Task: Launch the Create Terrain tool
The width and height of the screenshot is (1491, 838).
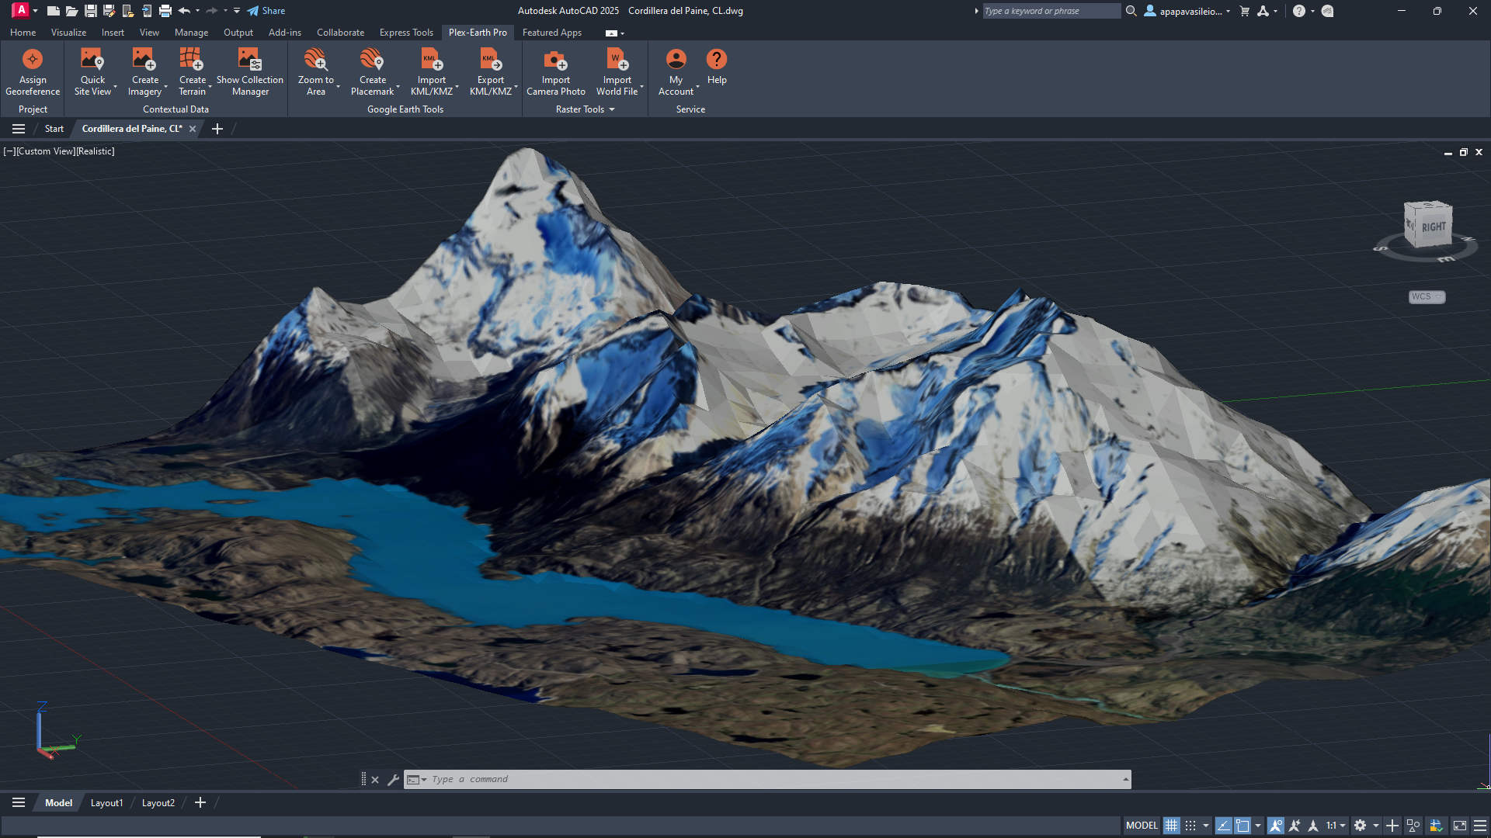Action: pyautogui.click(x=190, y=68)
